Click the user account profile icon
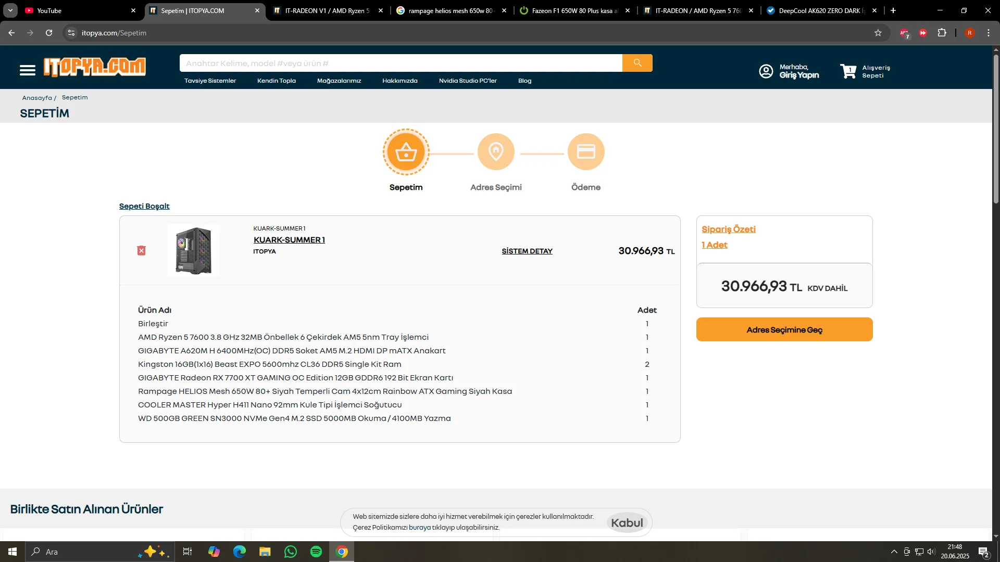Image resolution: width=1000 pixels, height=562 pixels. point(766,71)
